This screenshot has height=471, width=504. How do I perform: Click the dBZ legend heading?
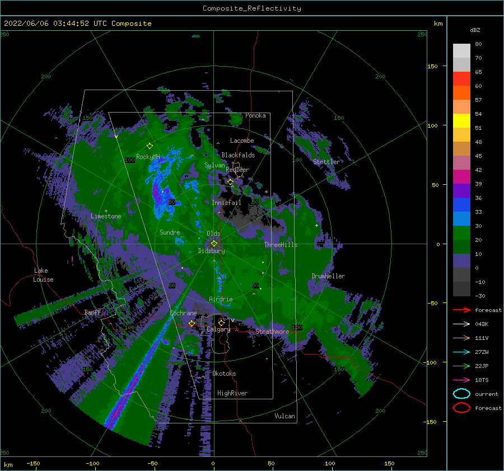point(475,30)
